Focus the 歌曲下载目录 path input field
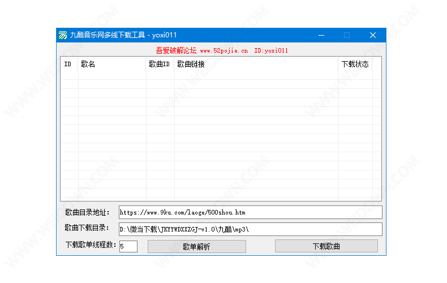Image resolution: width=447 pixels, height=283 pixels. 250,229
